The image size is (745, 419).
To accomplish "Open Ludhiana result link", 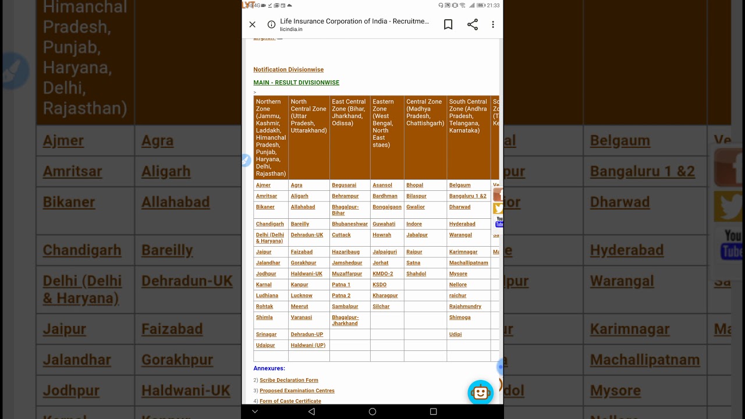I will pyautogui.click(x=267, y=296).
